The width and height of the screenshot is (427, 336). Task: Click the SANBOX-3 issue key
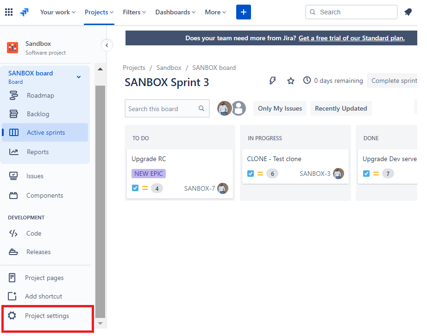pyautogui.click(x=315, y=174)
